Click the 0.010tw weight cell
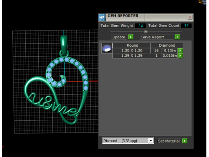The width and height of the screenshot is (209, 157). point(170,56)
